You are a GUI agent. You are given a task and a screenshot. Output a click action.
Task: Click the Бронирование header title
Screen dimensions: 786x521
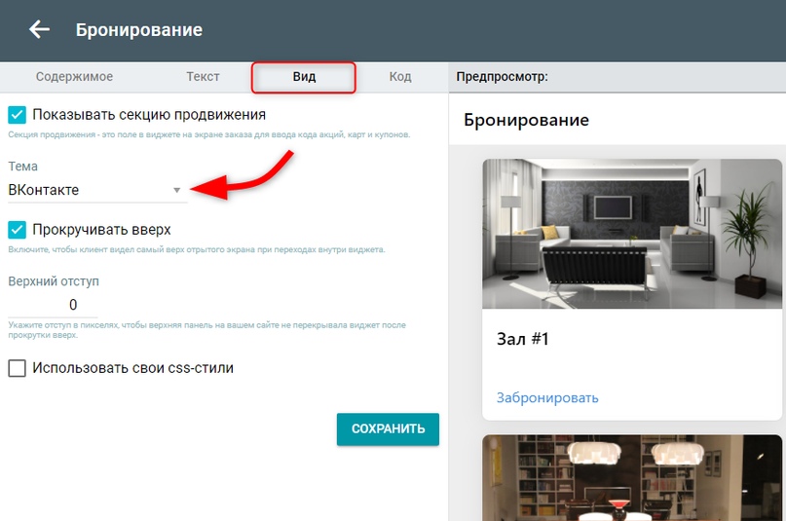[139, 30]
